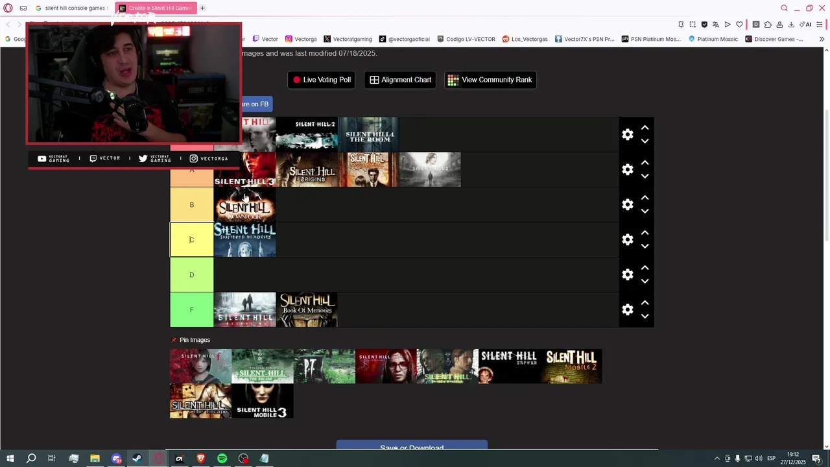View Community Rank

(x=490, y=80)
